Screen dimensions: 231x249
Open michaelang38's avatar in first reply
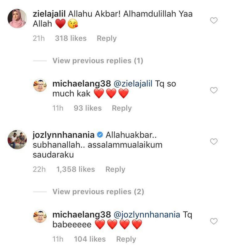click(40, 85)
